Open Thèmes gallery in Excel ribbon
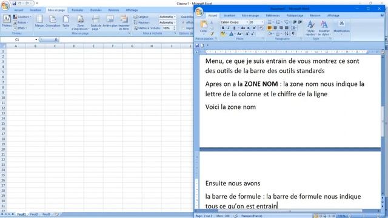 click(x=7, y=22)
